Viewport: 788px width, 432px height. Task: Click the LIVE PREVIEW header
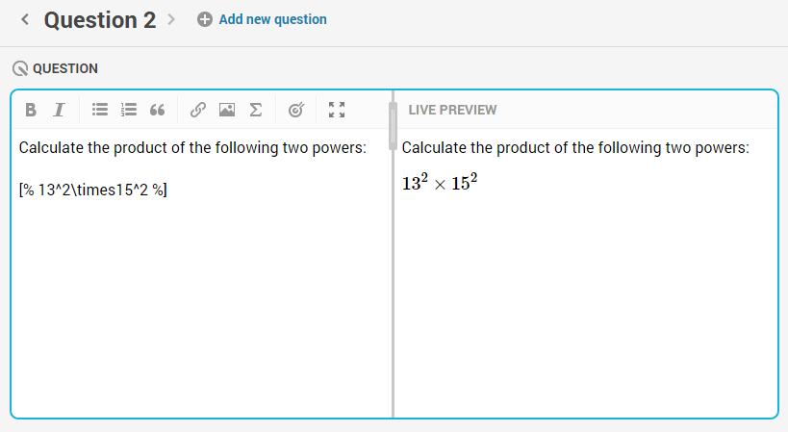coord(452,110)
